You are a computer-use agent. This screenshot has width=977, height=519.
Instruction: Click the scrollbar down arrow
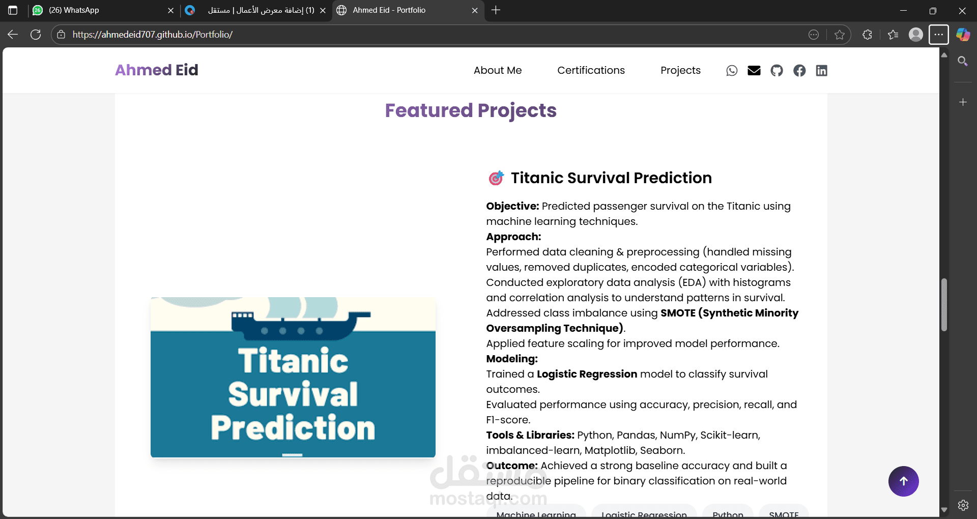pyautogui.click(x=944, y=509)
